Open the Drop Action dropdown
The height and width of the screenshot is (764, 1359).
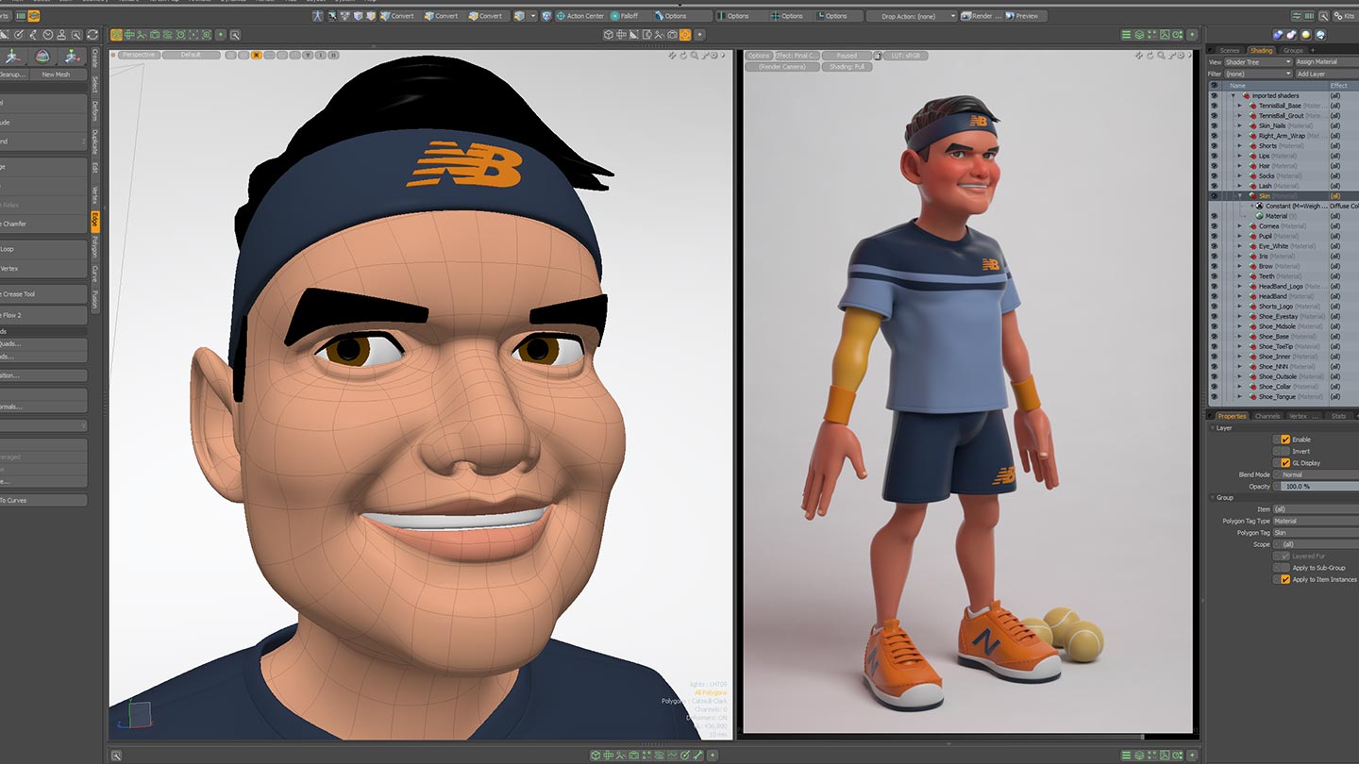click(911, 16)
